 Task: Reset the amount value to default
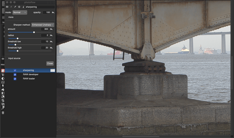51,29
